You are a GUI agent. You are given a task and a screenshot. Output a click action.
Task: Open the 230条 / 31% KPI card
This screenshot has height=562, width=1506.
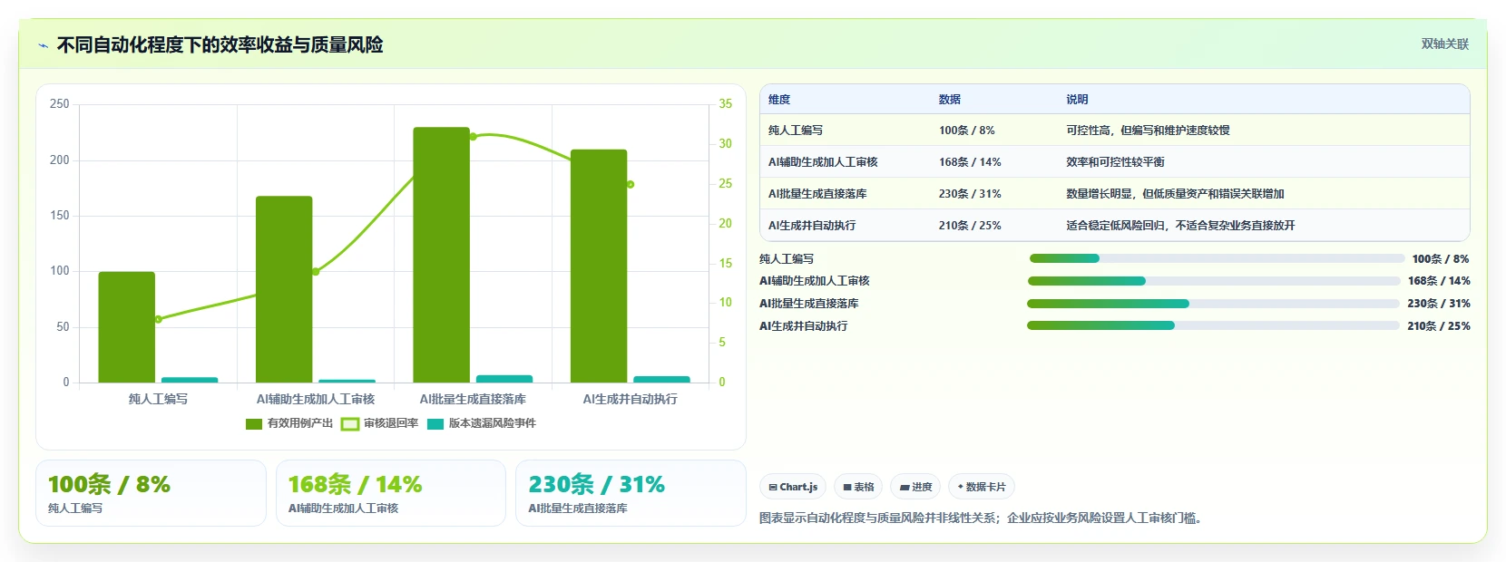tap(631, 493)
